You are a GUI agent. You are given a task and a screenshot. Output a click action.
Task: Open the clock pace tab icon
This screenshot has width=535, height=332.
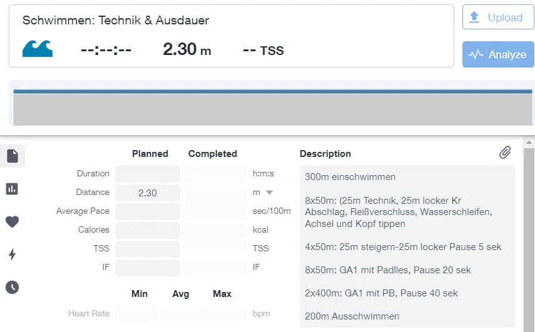[13, 288]
